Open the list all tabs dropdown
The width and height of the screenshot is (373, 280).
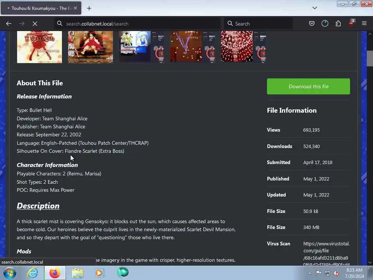pyautogui.click(x=315, y=8)
